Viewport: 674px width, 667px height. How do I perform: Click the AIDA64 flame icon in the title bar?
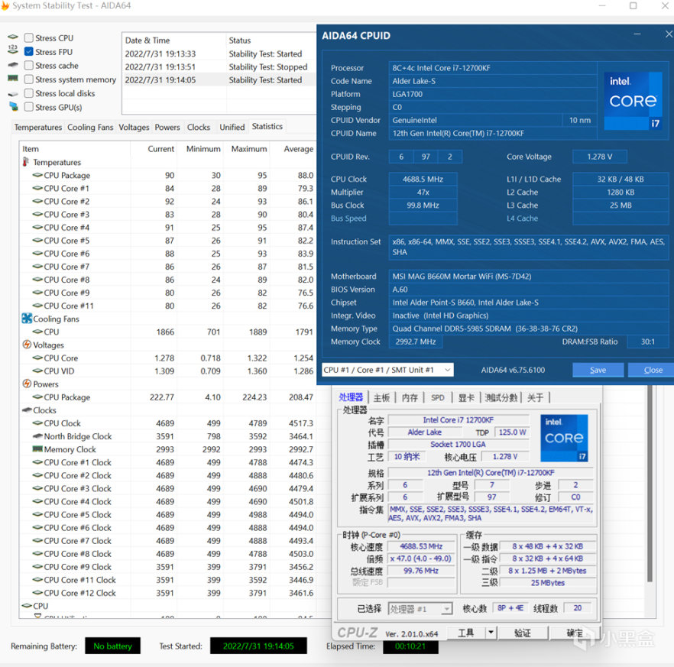click(7, 6)
